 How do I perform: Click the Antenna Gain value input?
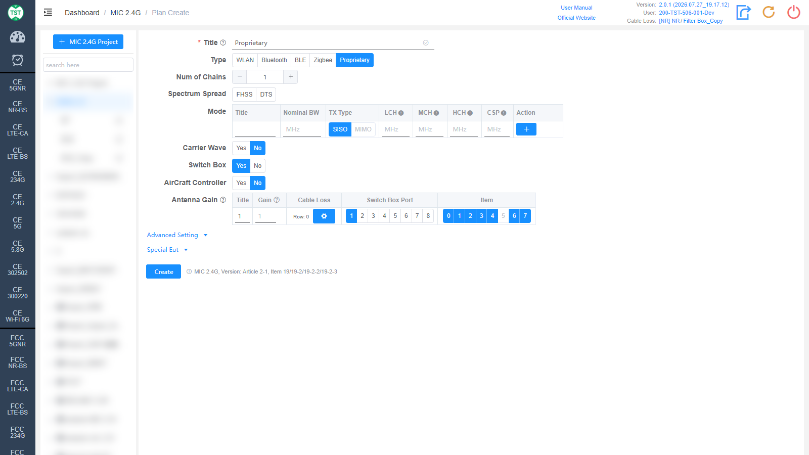pyautogui.click(x=265, y=216)
